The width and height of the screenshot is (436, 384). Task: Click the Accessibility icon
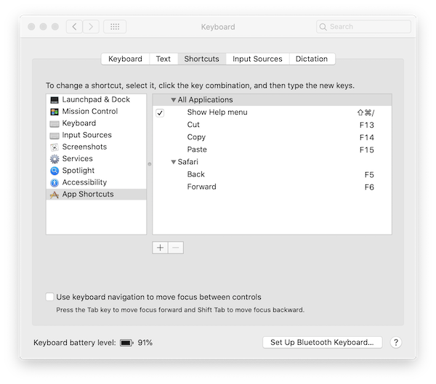(x=54, y=182)
